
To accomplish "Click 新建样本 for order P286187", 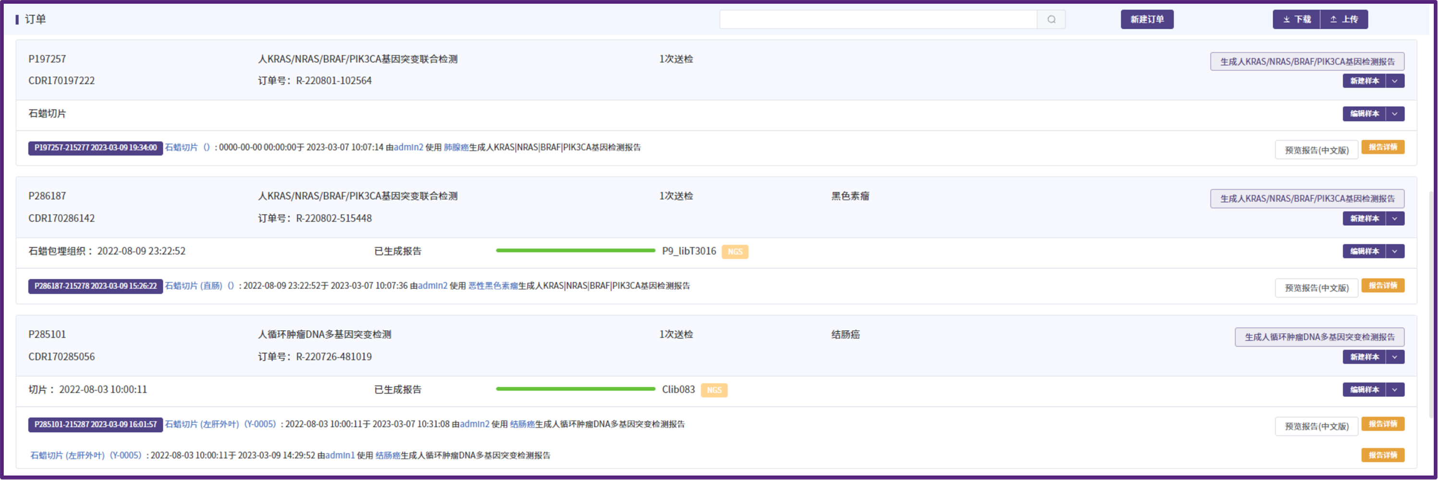I will point(1364,219).
